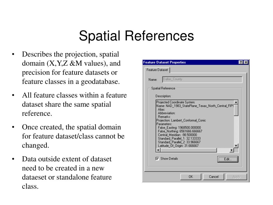Click the help question mark icon in title bar
273x205 pixels.
point(241,62)
